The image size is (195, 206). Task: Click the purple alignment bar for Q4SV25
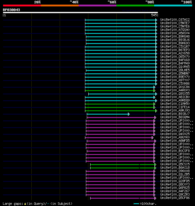[120, 134]
